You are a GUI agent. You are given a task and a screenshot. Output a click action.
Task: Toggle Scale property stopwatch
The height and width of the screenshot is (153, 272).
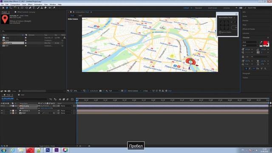[x=18, y=108]
